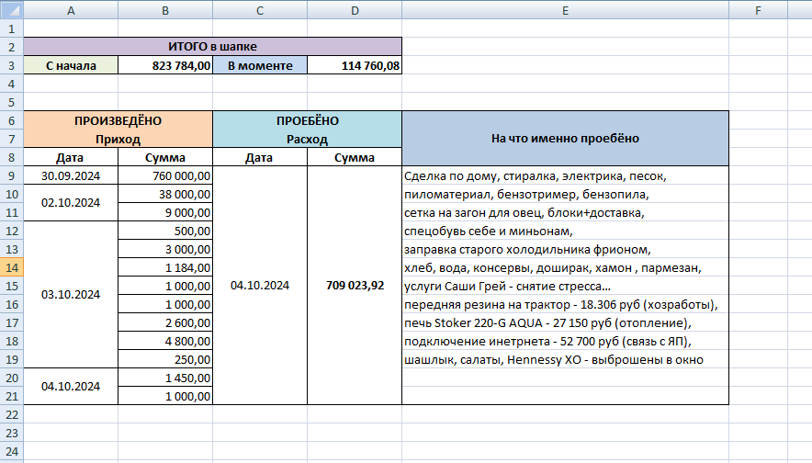The image size is (812, 463).
Task: Click the 'На что именно проебёно' header
Action: click(565, 139)
